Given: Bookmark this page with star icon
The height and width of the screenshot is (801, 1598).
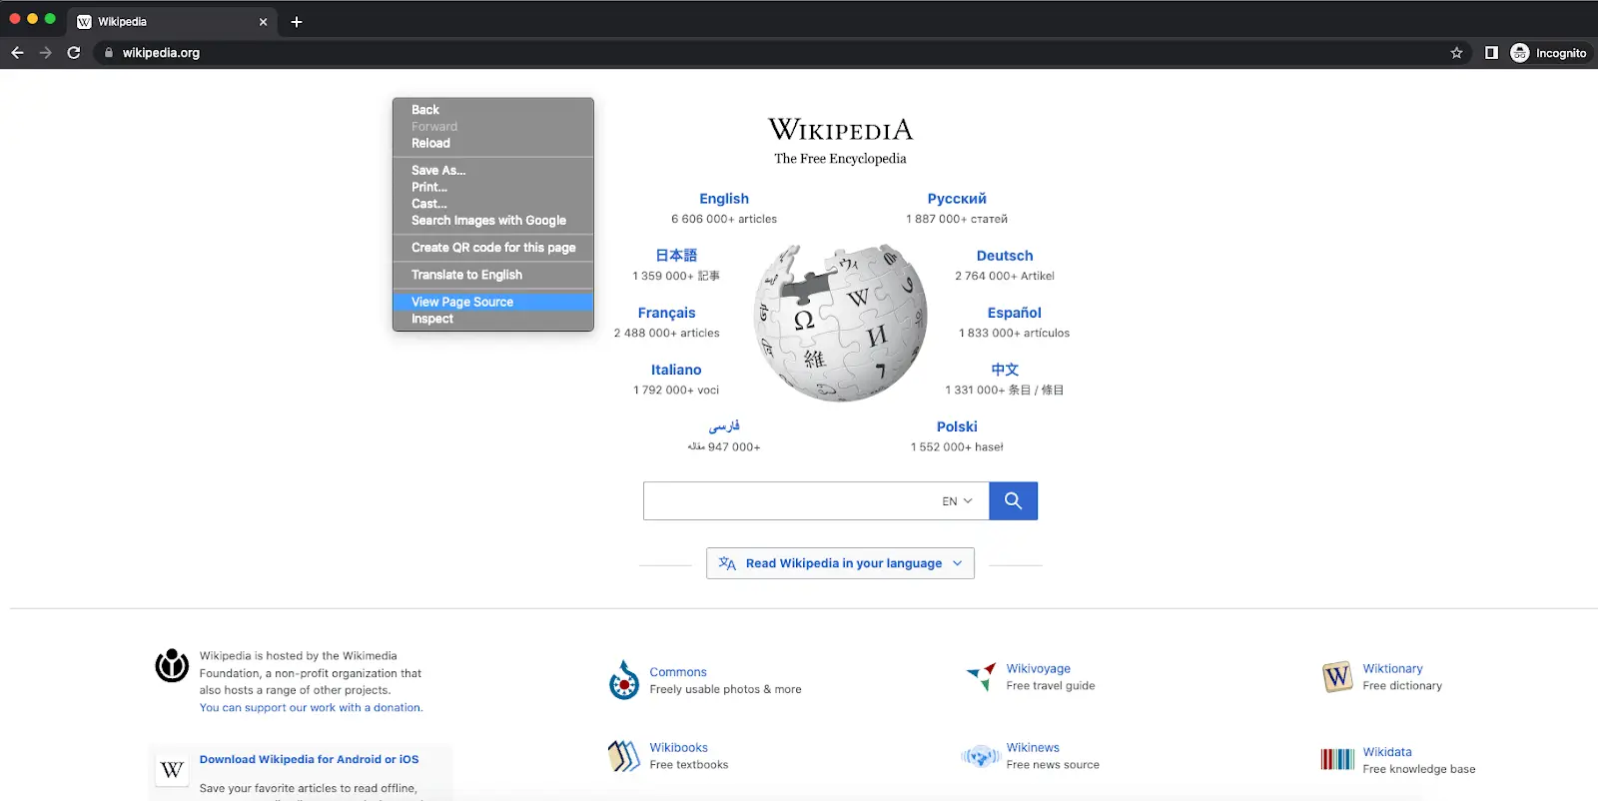Looking at the screenshot, I should (1456, 53).
